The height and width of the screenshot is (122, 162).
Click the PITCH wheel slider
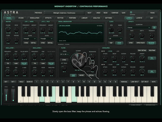(6, 95)
